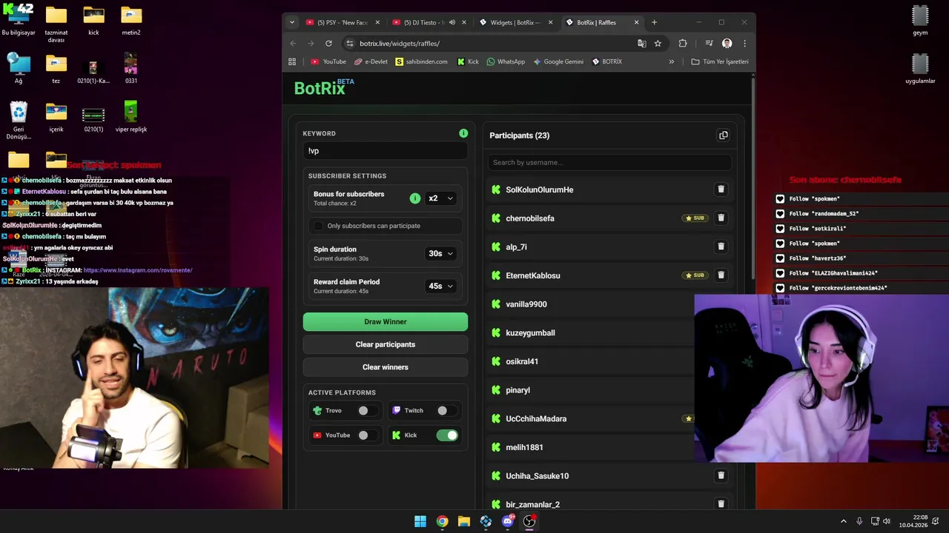Click the Clear winners button
Viewport: 949px width, 533px height.
click(386, 367)
